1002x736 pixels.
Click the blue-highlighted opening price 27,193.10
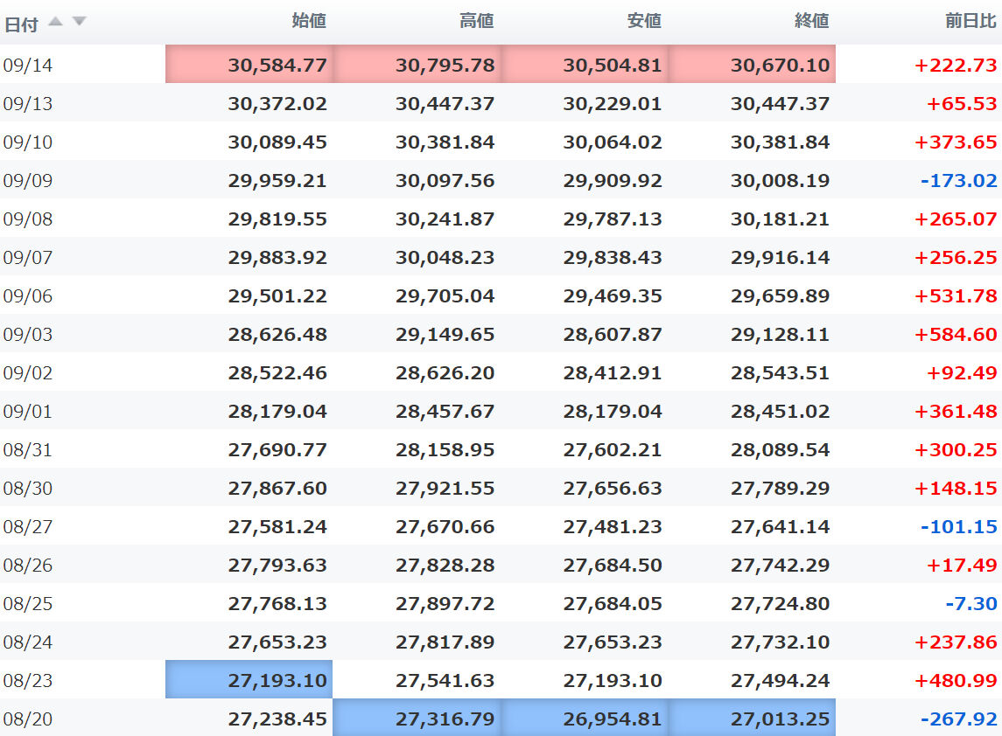pyautogui.click(x=277, y=680)
